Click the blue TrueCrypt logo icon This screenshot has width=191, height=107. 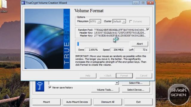(40, 86)
